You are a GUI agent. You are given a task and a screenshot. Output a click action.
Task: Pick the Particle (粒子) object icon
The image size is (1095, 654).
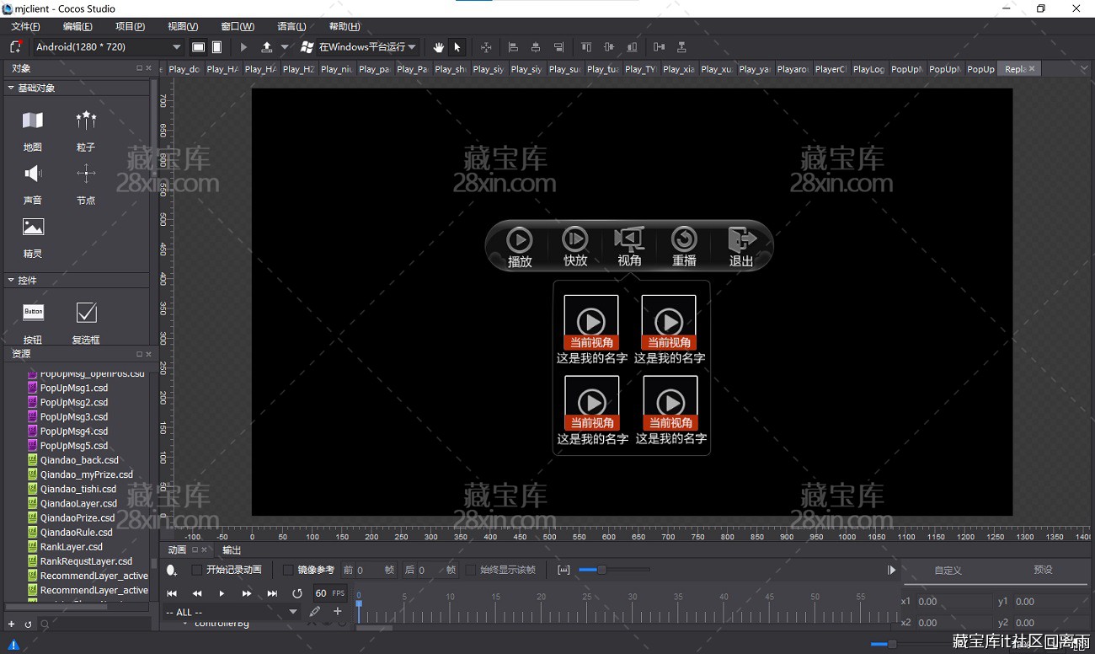pyautogui.click(x=86, y=121)
